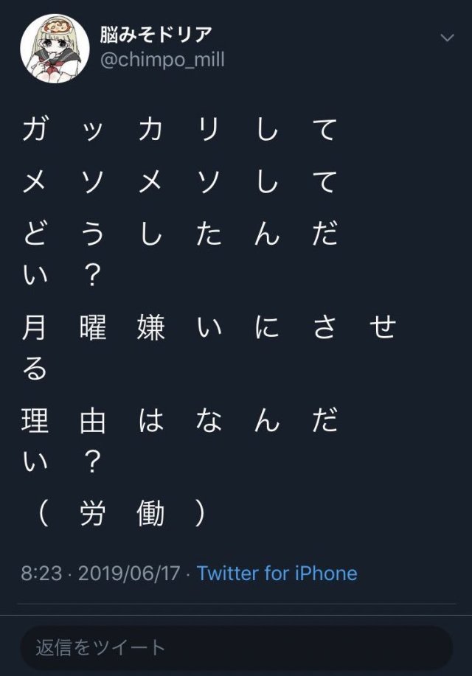Click the tweet line メソメソして
The image size is (472, 676).
click(x=179, y=181)
